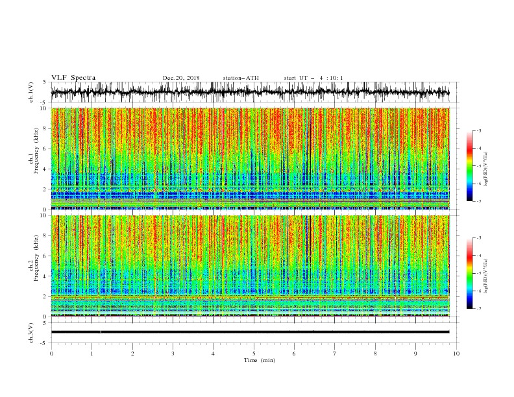Click the "-3" tick on ch.1 color bar
514x397 pixels.
(479, 130)
